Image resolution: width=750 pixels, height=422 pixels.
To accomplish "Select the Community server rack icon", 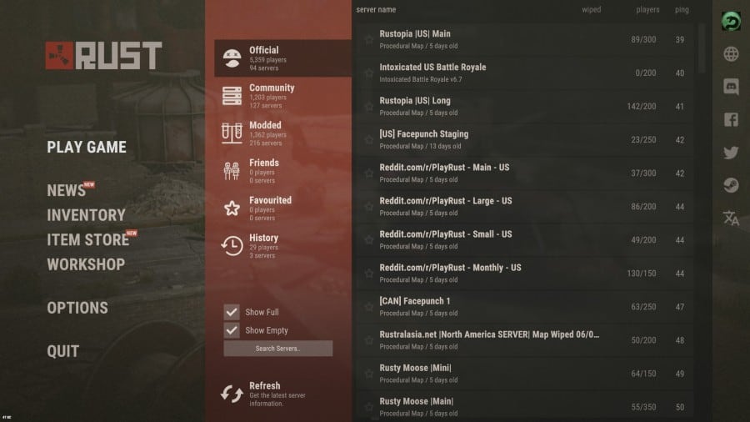I will click(232, 96).
